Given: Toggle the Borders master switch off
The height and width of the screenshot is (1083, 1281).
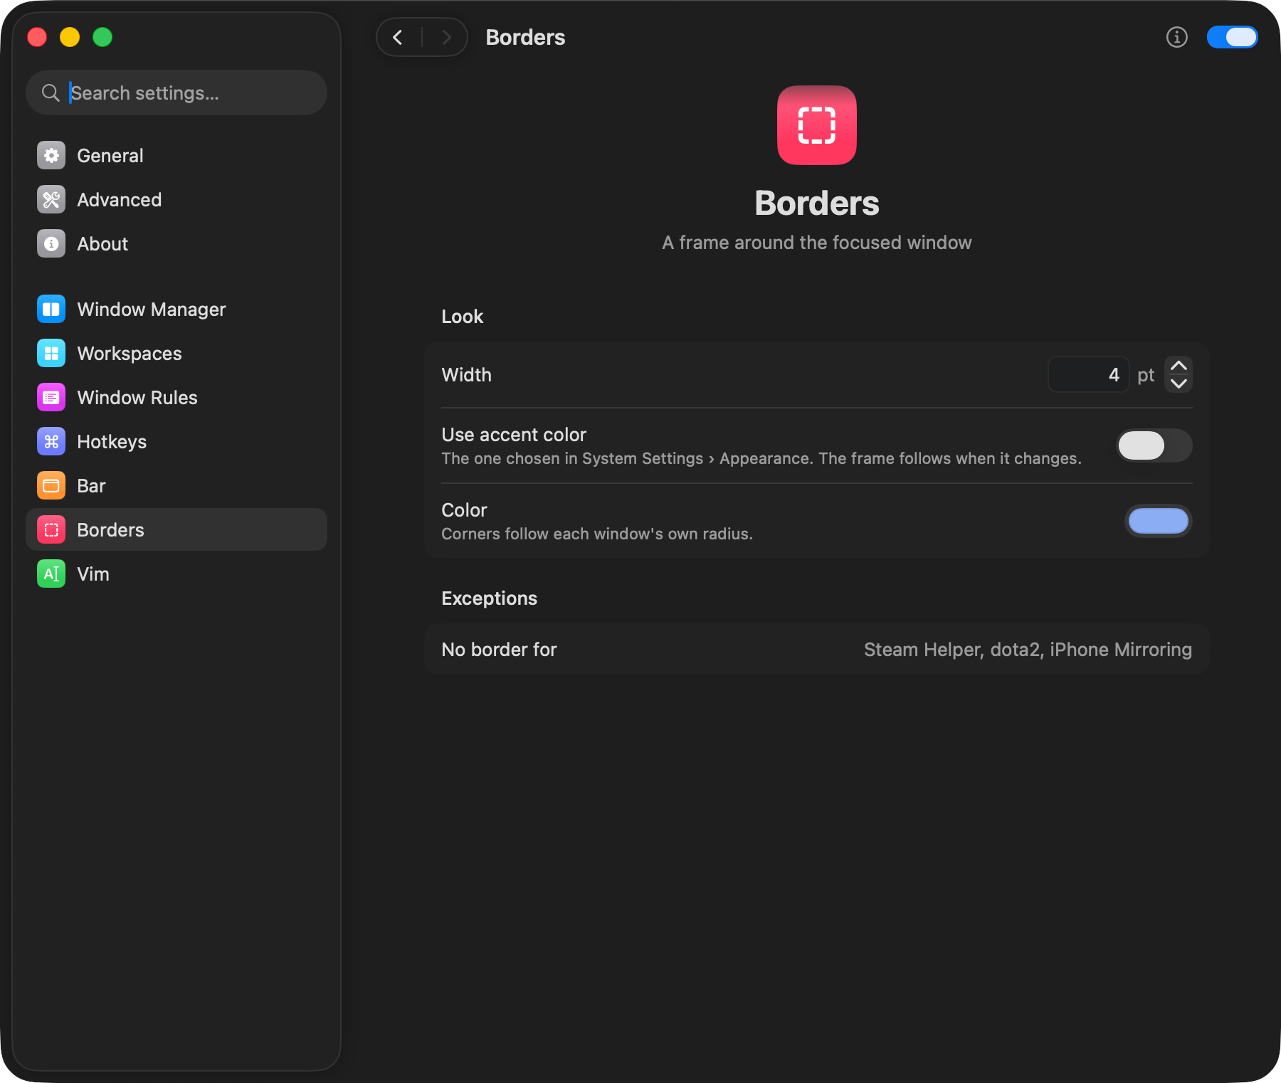Looking at the screenshot, I should click(x=1233, y=37).
